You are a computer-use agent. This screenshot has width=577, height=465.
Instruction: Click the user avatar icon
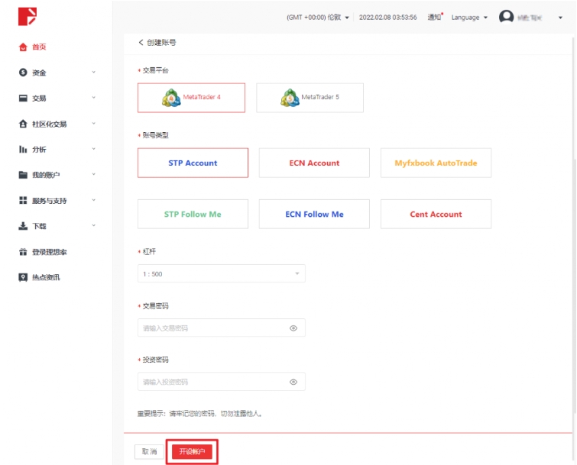click(506, 17)
